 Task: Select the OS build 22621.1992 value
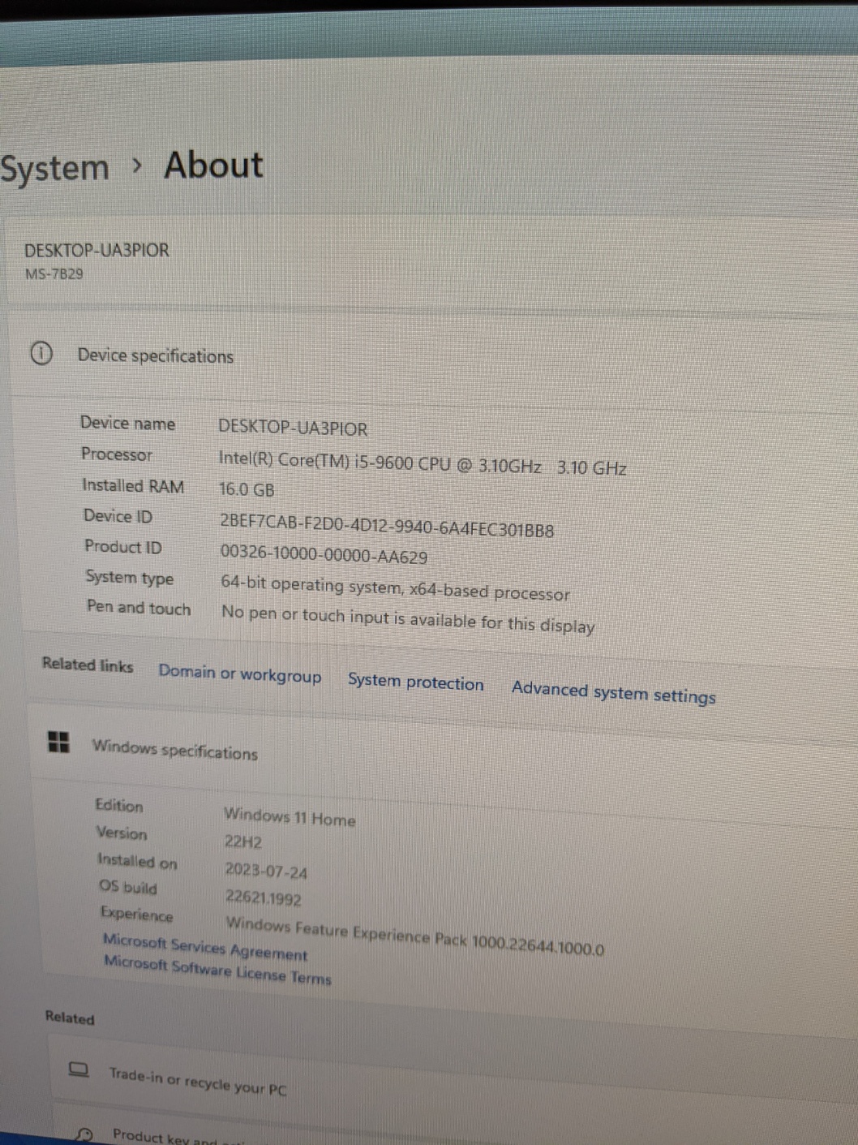[x=264, y=897]
